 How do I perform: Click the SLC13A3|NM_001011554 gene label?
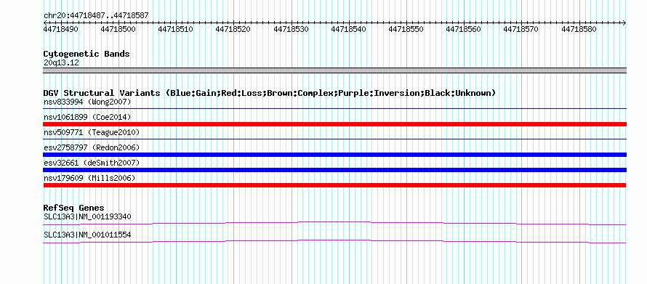(87, 235)
